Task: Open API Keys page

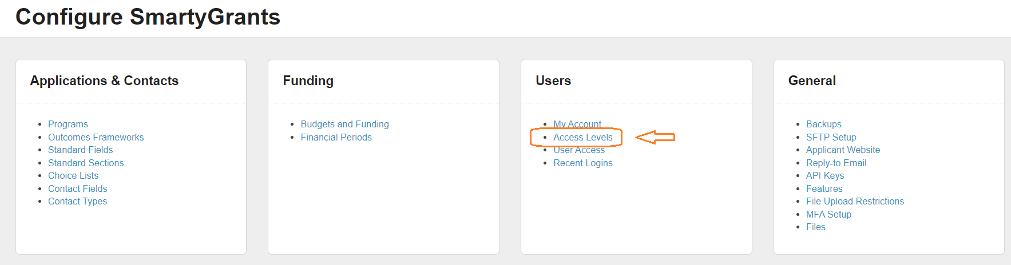Action: point(824,175)
